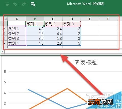Select the cell with value 3.5
122x109 pixels.
[x=35, y=38]
